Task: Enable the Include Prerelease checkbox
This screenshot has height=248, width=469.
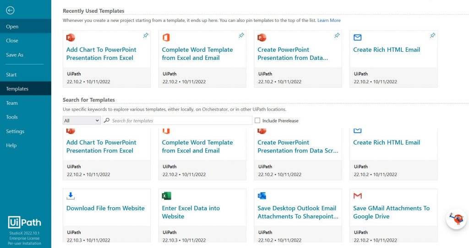Action: click(x=257, y=120)
